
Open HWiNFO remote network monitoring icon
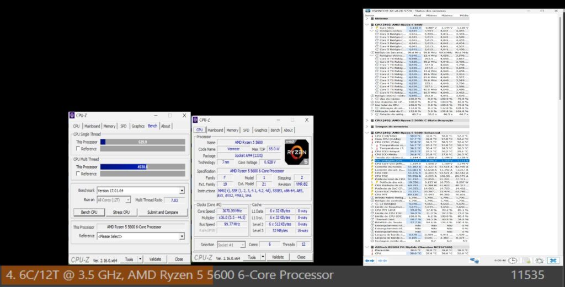pos(475,261)
